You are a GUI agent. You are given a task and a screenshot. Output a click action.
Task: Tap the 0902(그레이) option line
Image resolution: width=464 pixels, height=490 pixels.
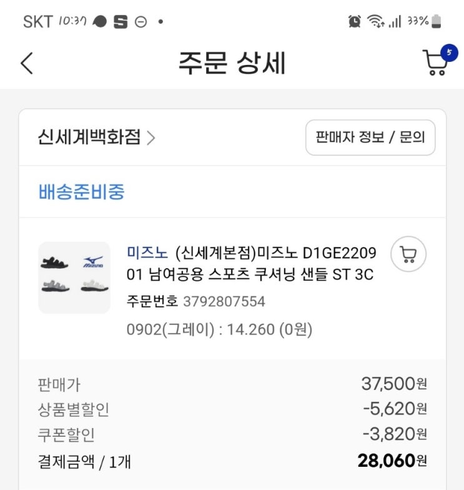219,329
